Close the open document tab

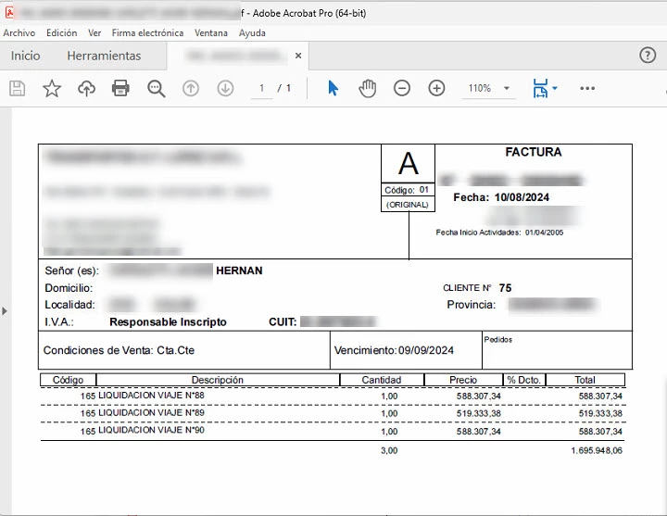pyautogui.click(x=298, y=56)
